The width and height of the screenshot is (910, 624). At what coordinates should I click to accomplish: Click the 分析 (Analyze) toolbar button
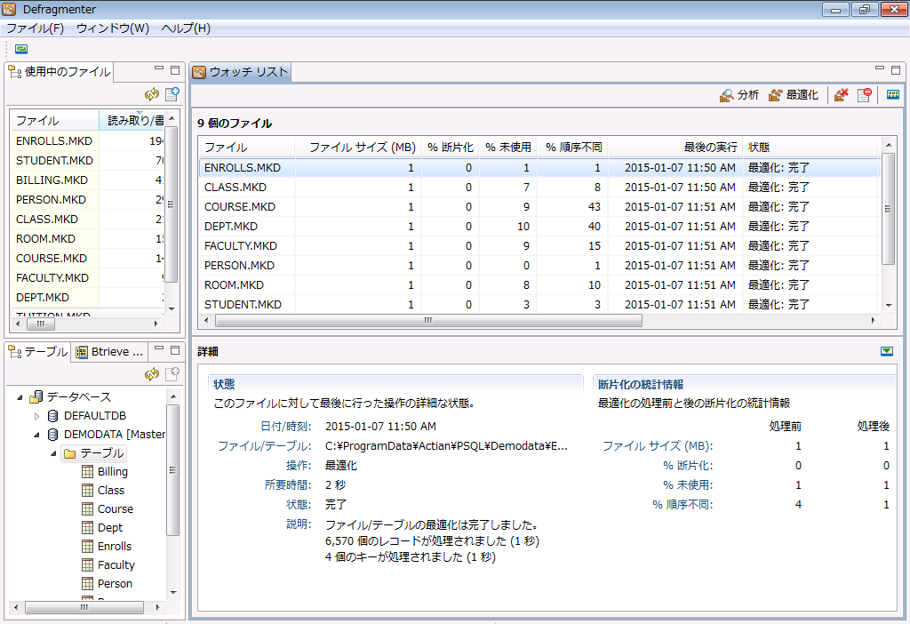[739, 95]
